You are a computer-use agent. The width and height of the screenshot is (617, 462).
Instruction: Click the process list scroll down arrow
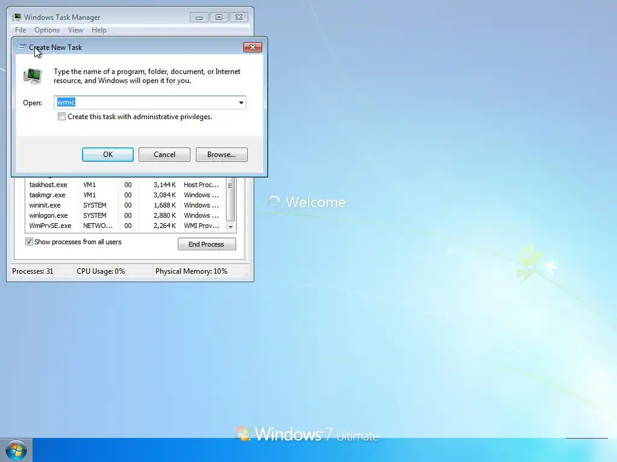pos(231,227)
